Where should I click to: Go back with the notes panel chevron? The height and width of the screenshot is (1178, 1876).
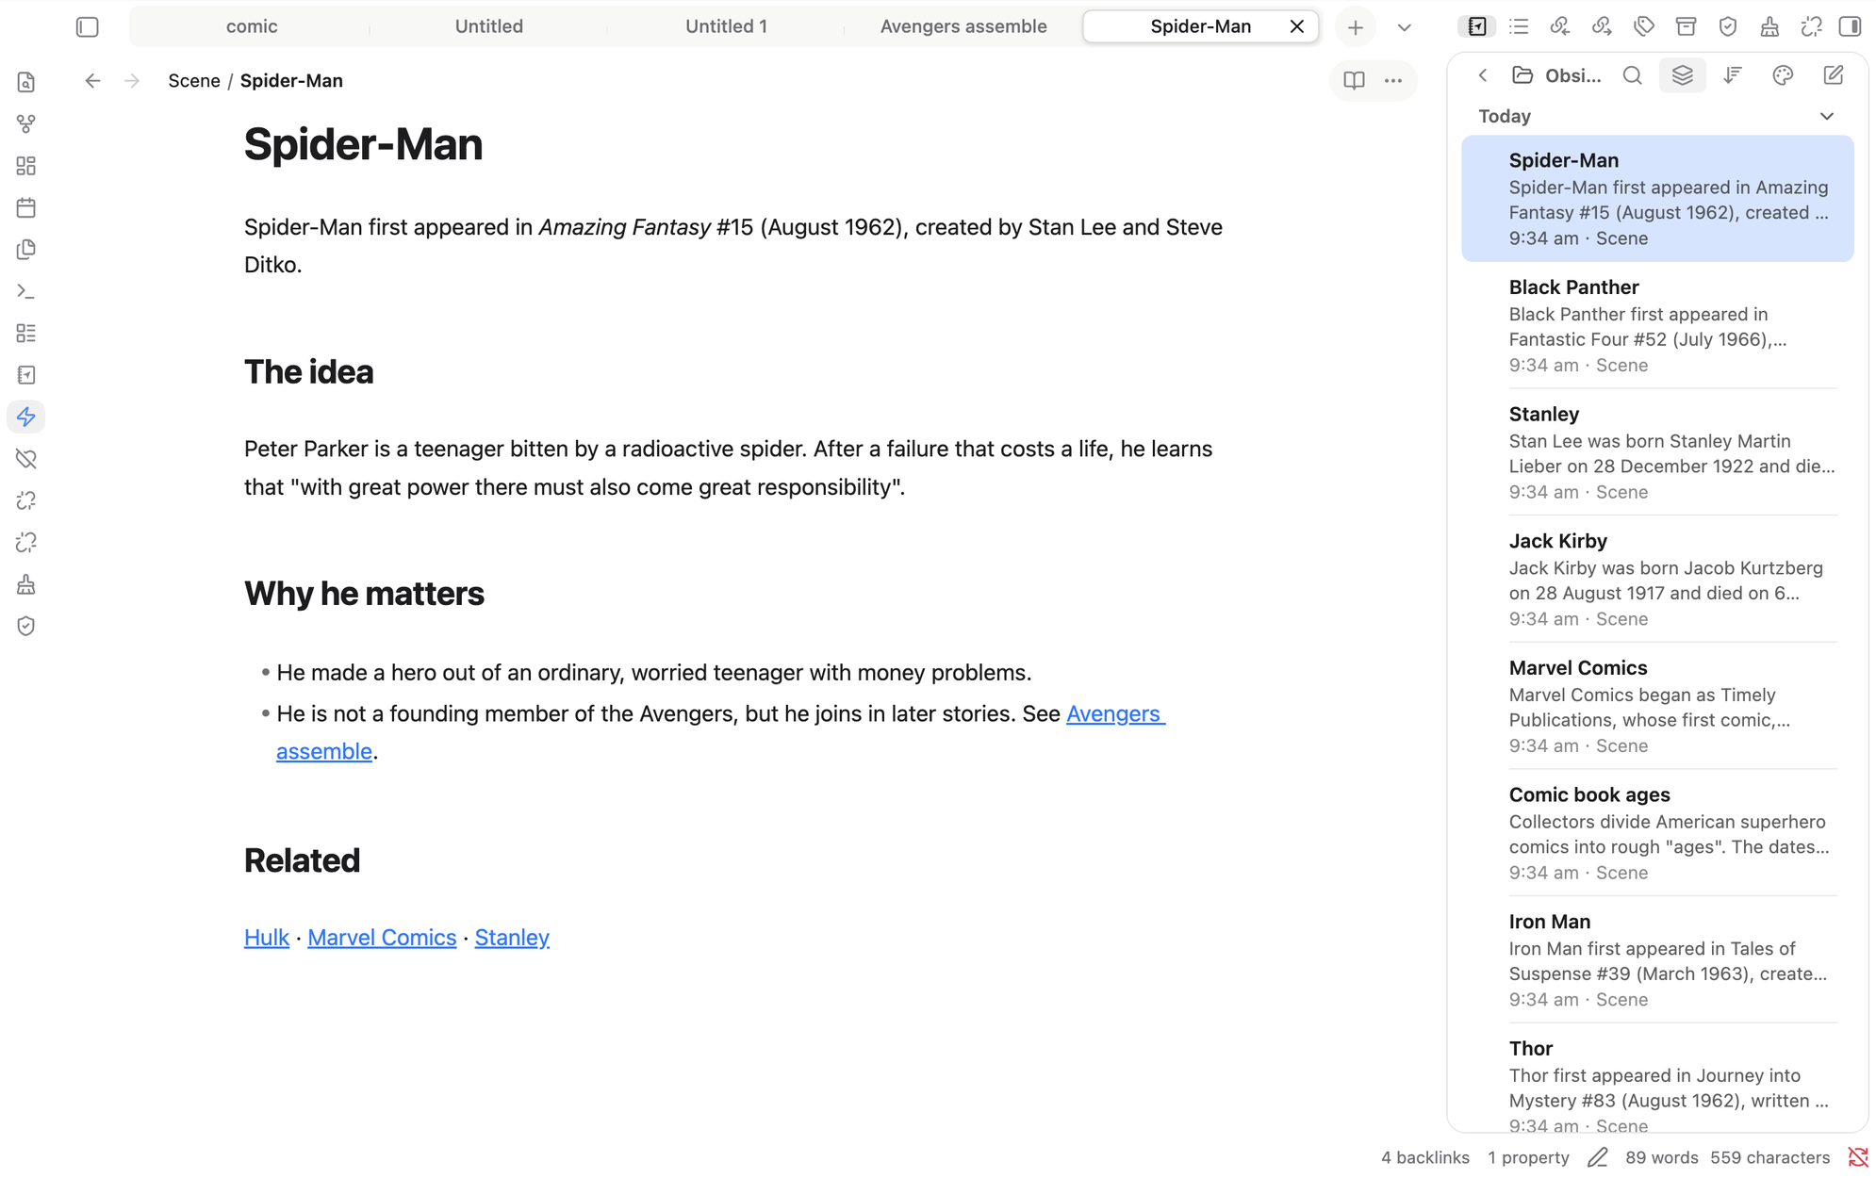[x=1483, y=75]
